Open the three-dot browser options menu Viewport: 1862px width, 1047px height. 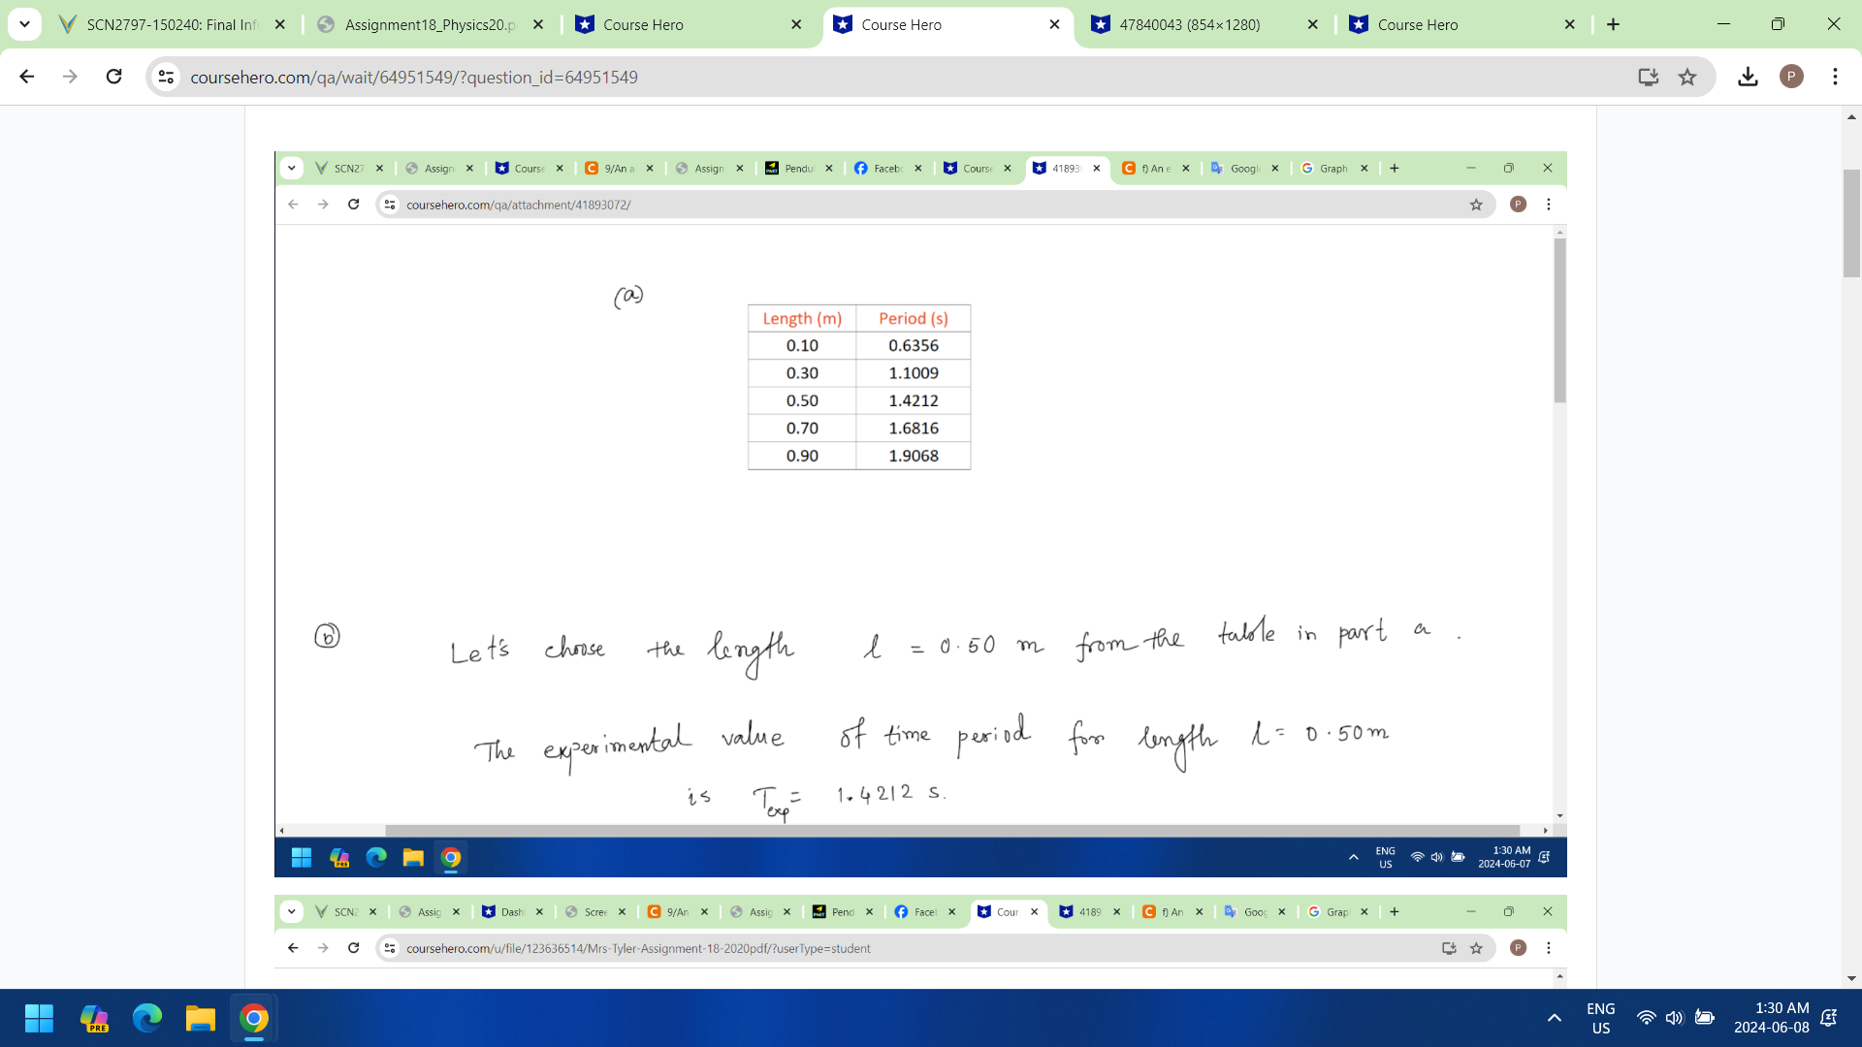tap(1836, 77)
